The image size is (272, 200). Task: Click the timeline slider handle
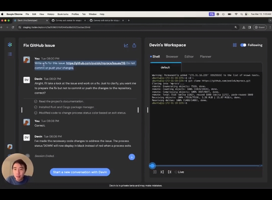pyautogui.click(x=152, y=165)
